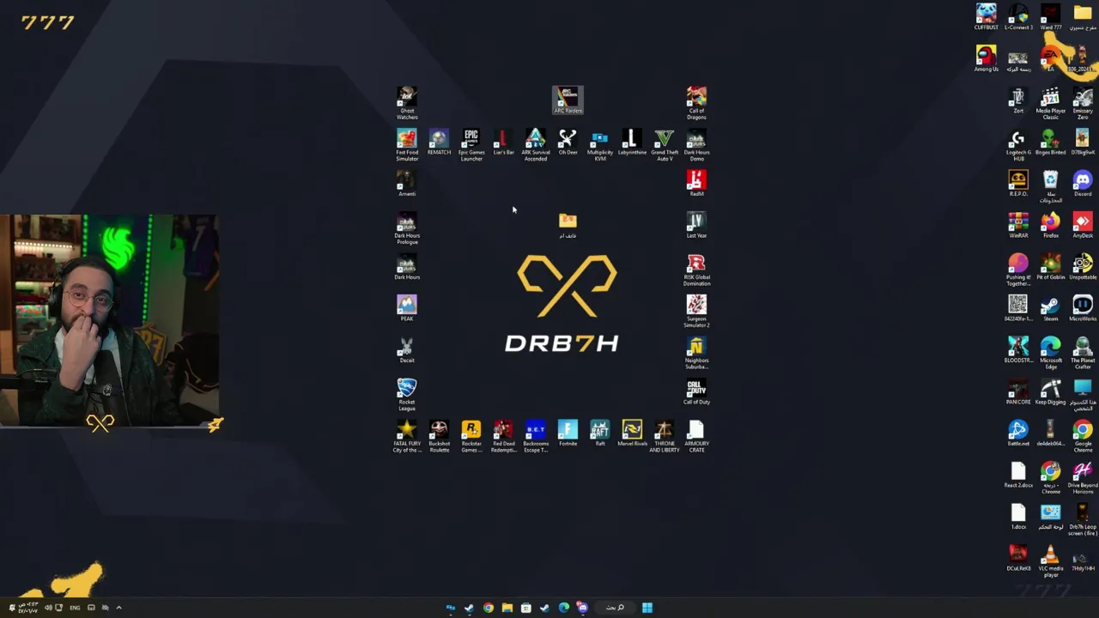The height and width of the screenshot is (618, 1099).
Task: Open the ARC Raiders desktop shortcut
Action: (x=568, y=100)
